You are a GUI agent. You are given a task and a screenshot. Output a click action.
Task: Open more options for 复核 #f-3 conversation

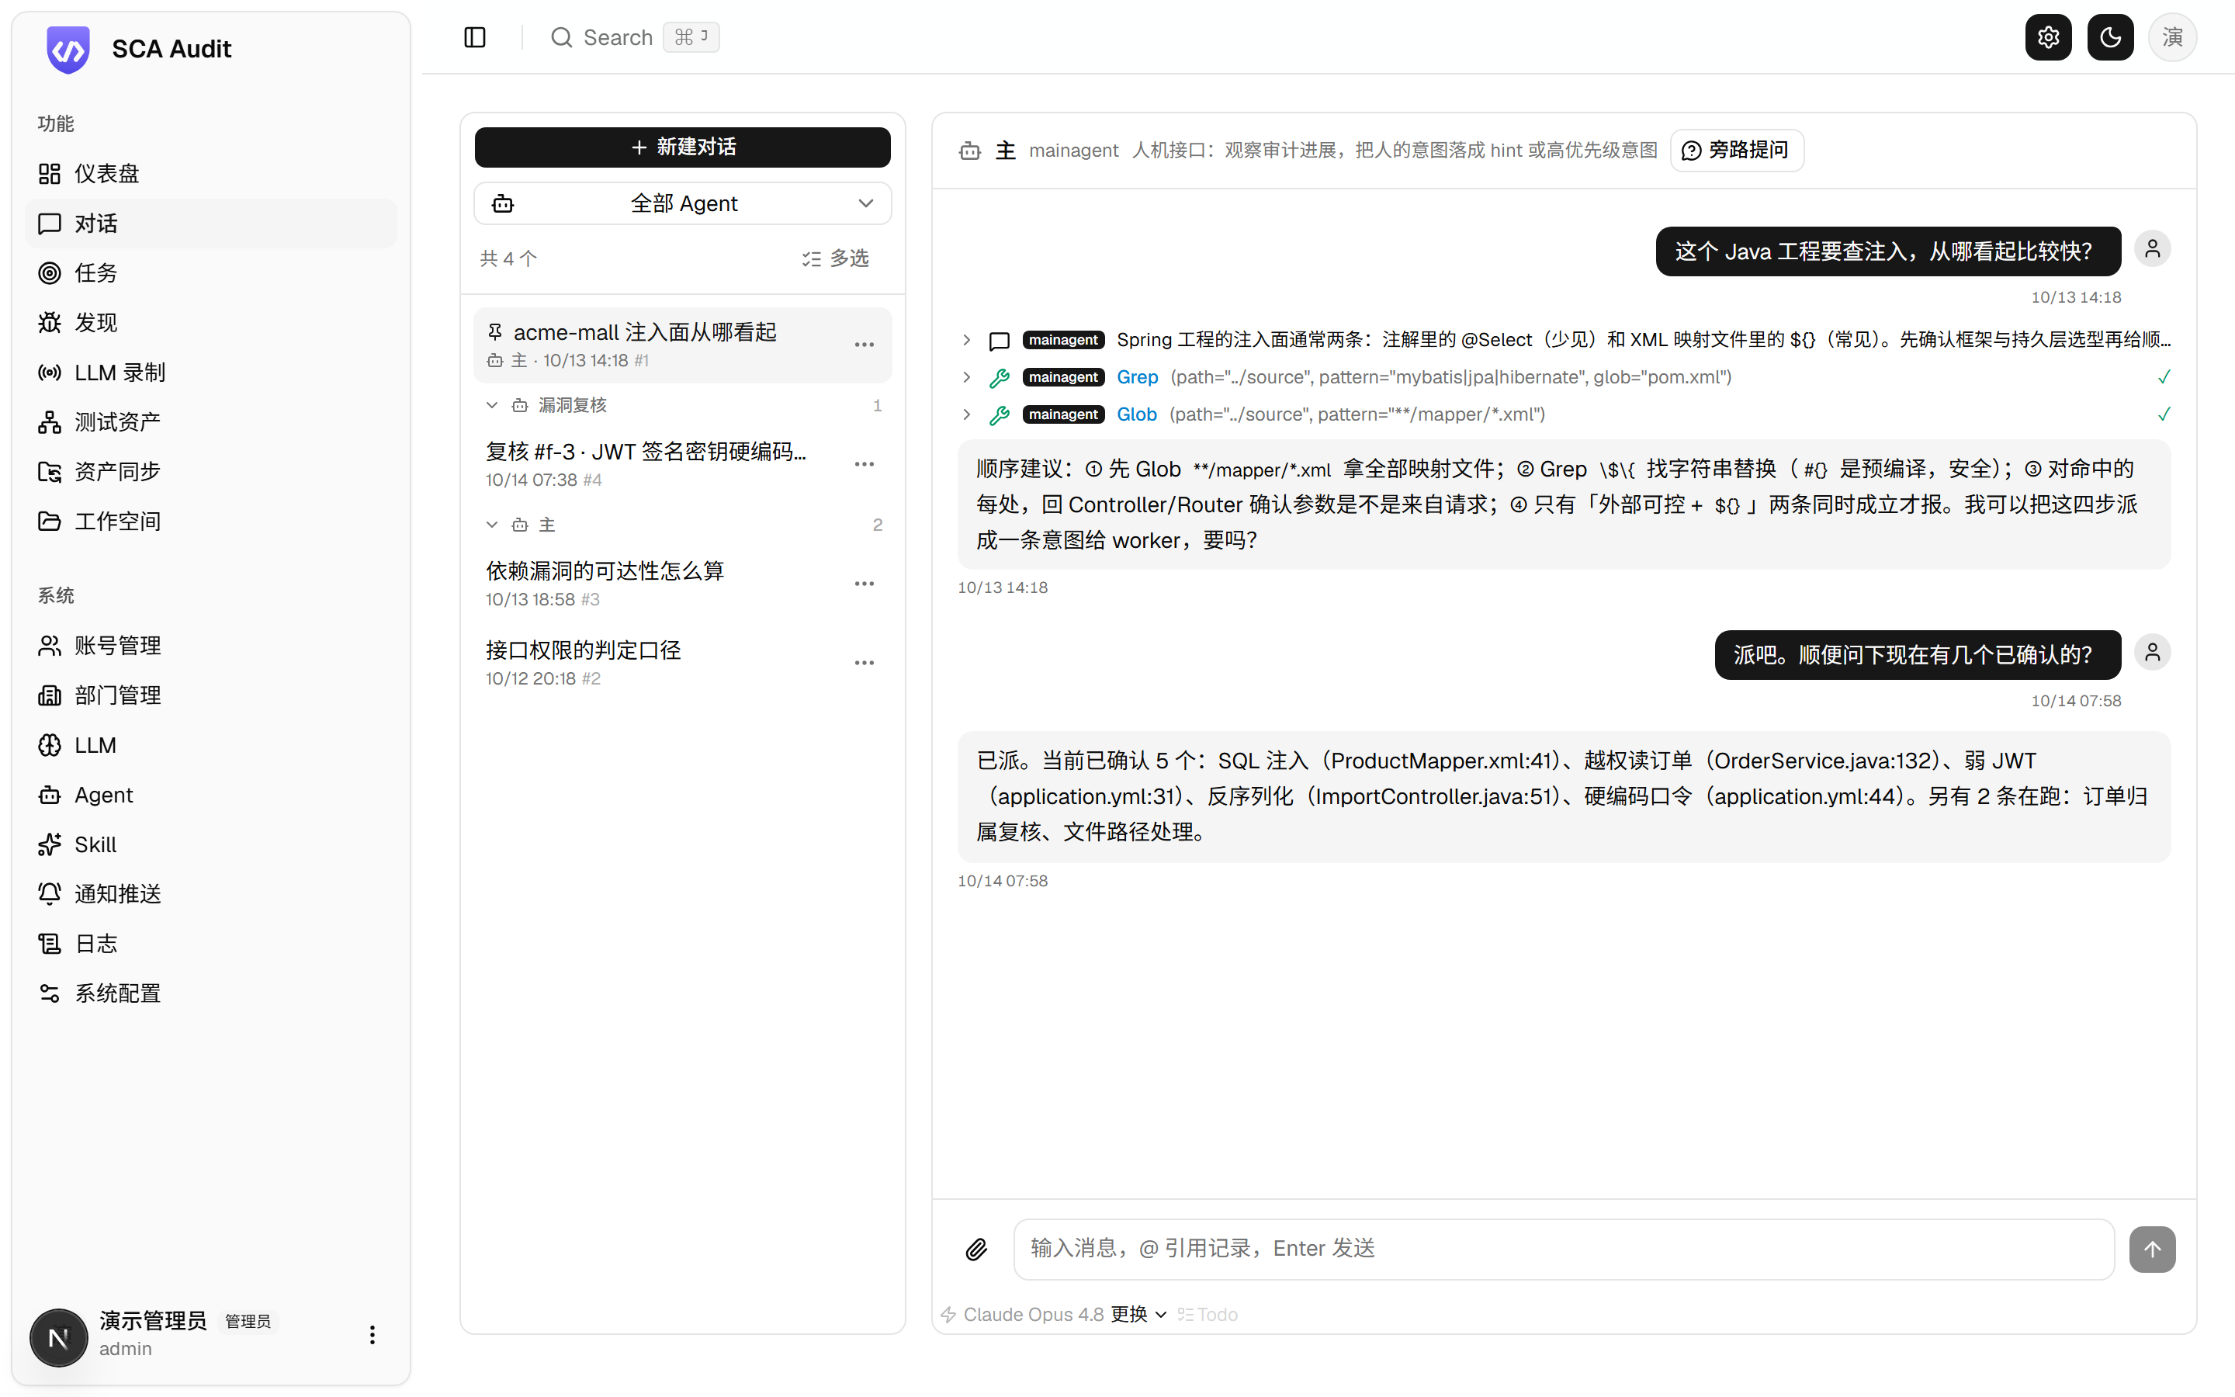click(864, 464)
